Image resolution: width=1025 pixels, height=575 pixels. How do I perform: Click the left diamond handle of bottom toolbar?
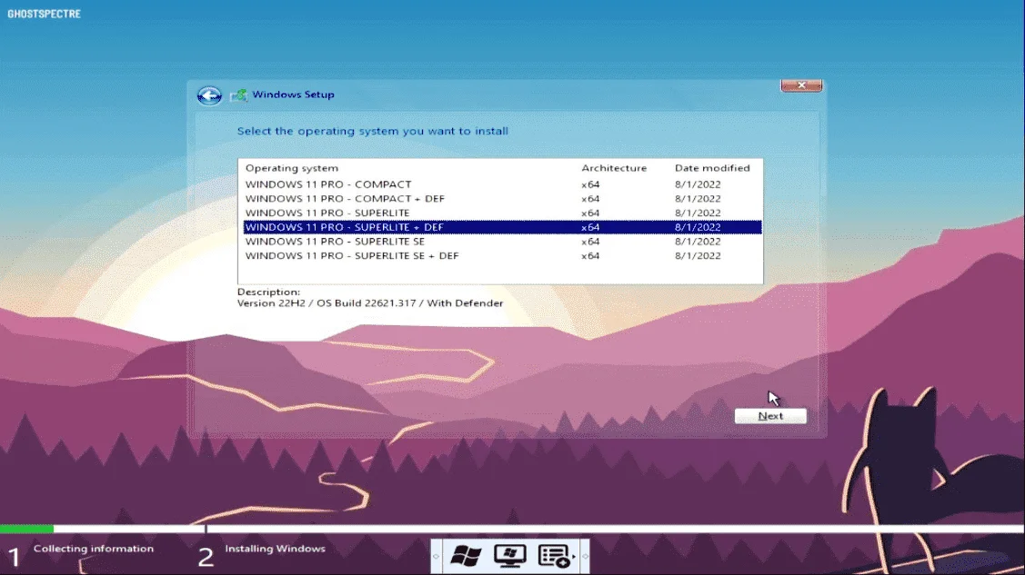point(436,557)
